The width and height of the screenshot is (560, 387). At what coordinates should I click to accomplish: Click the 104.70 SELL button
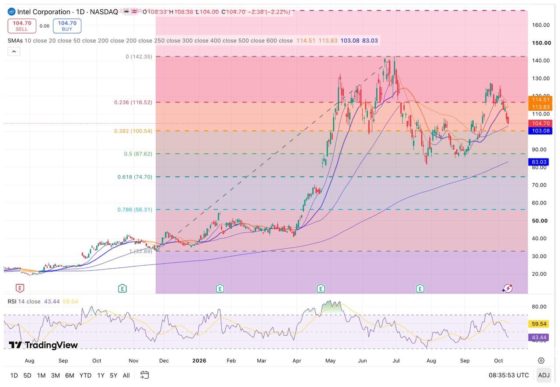(21, 26)
